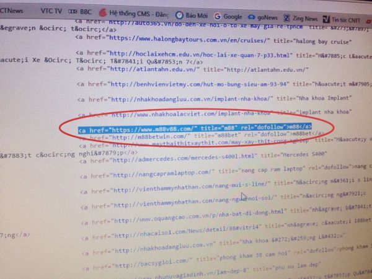
Task: Open oquangcao.com.vn nha-bat-di-dong link
Action: [x=199, y=216]
